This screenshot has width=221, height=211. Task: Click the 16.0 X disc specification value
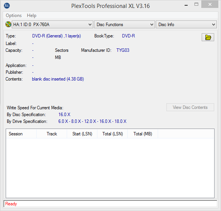point(64,115)
